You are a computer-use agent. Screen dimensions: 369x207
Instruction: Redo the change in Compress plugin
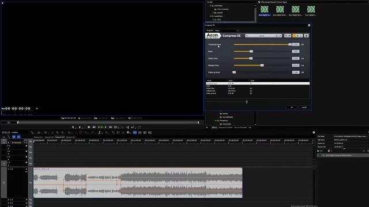(289, 36)
